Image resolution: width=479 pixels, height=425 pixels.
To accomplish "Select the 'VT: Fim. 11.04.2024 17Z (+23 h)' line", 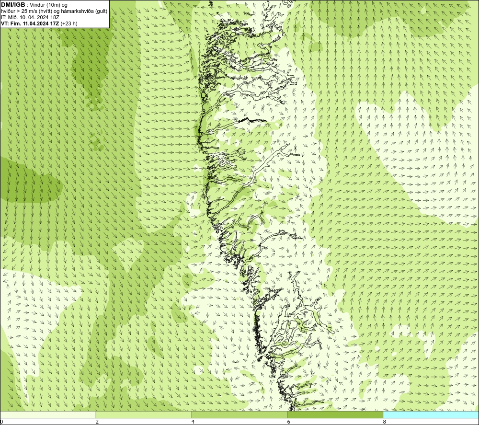I will coord(39,23).
